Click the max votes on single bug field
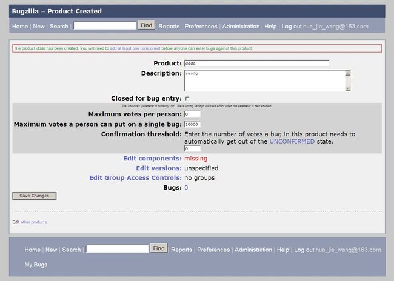 [x=193, y=124]
